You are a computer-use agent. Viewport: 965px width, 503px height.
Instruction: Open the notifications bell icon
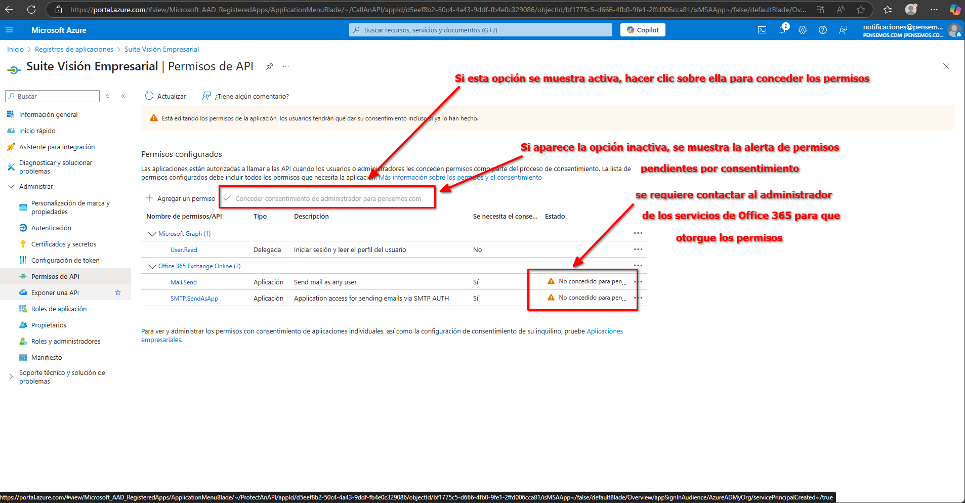(782, 30)
